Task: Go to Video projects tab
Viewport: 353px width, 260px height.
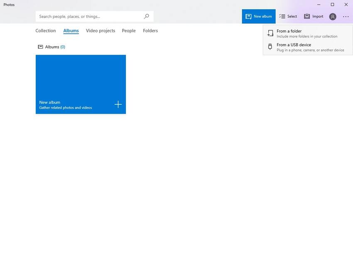Action: click(x=101, y=31)
